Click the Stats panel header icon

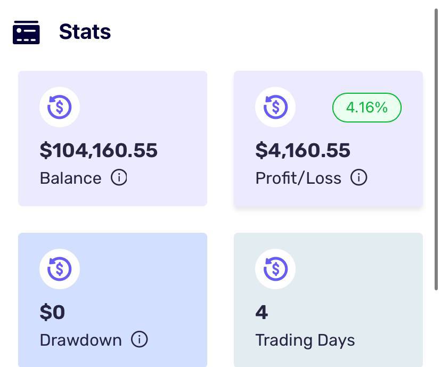click(x=26, y=32)
